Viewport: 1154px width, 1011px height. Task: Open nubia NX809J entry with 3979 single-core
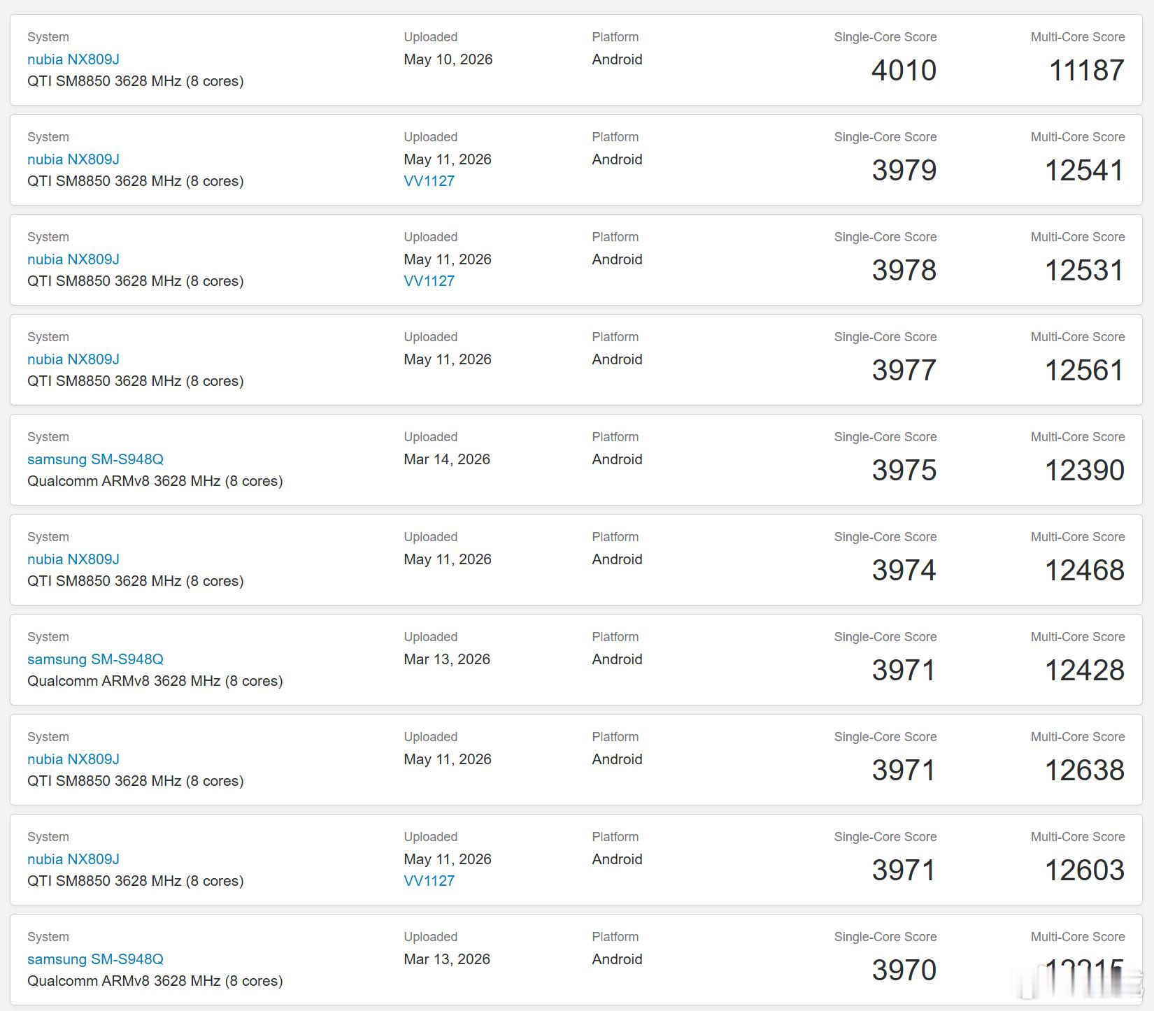click(73, 159)
